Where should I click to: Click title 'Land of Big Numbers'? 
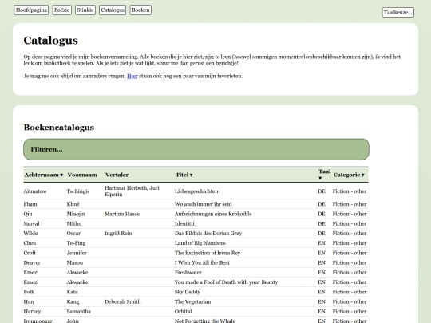point(200,243)
